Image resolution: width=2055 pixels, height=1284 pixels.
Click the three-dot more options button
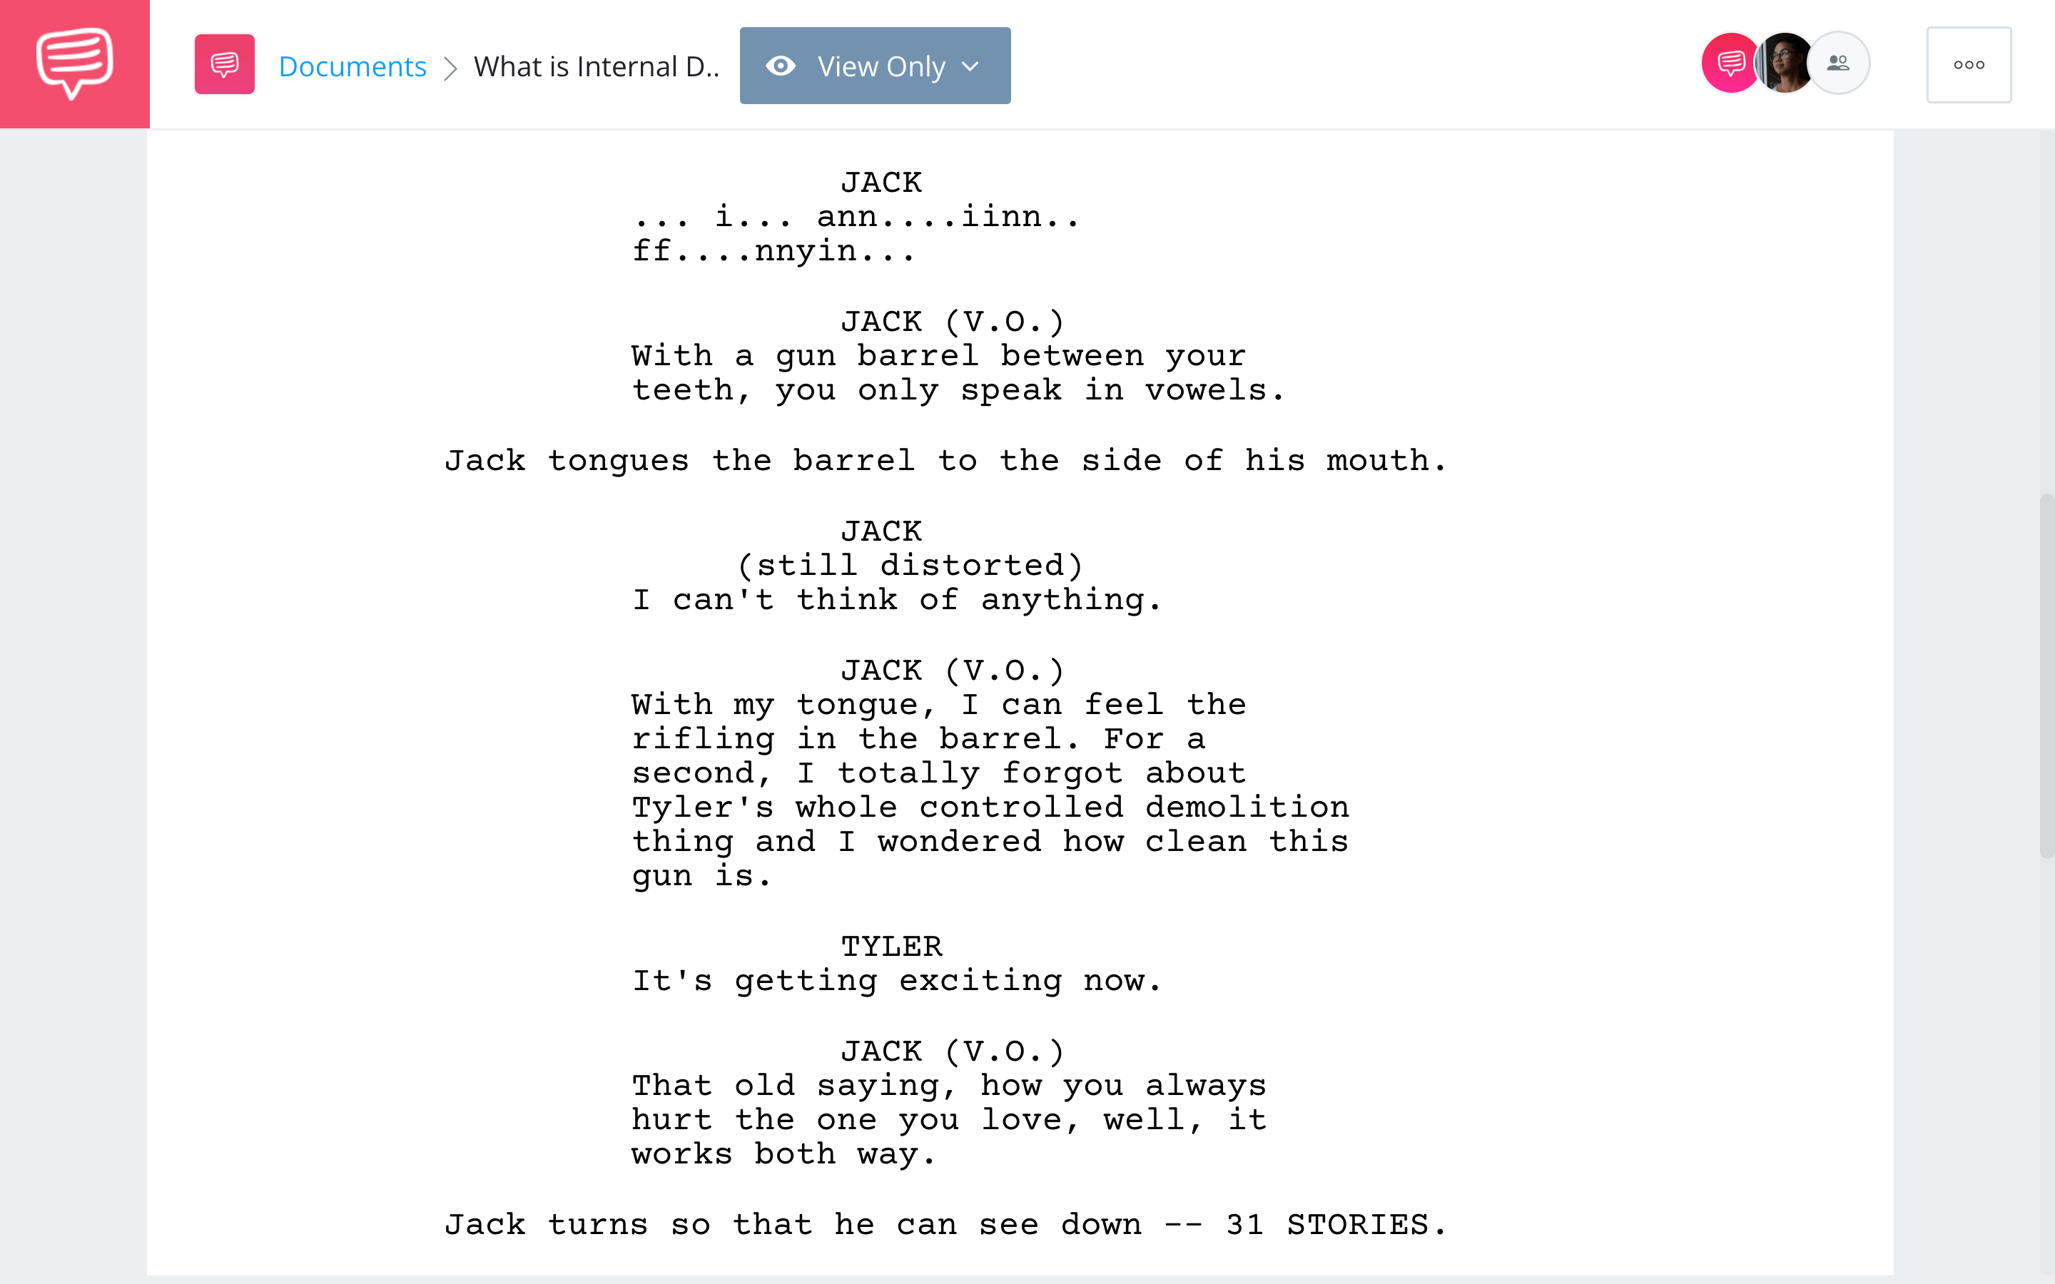tap(1968, 65)
